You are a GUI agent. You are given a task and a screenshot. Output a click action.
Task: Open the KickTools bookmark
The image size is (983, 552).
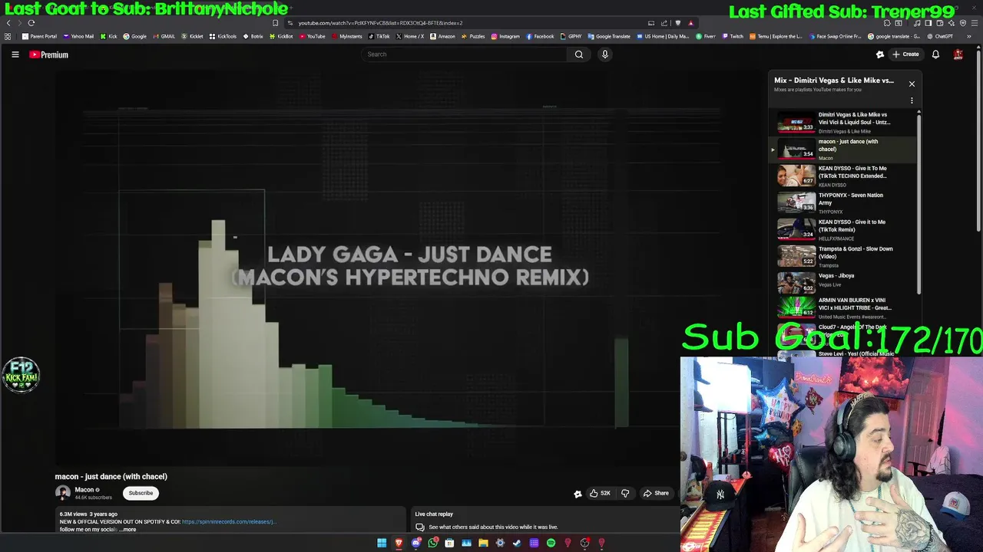[x=223, y=36]
